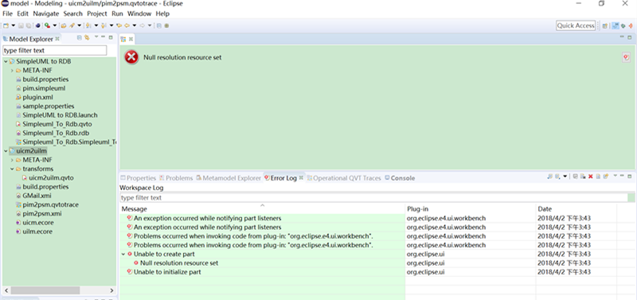Expand META-INF under uicm2uilm
Viewport: 637px width, 300px height.
tap(12, 160)
